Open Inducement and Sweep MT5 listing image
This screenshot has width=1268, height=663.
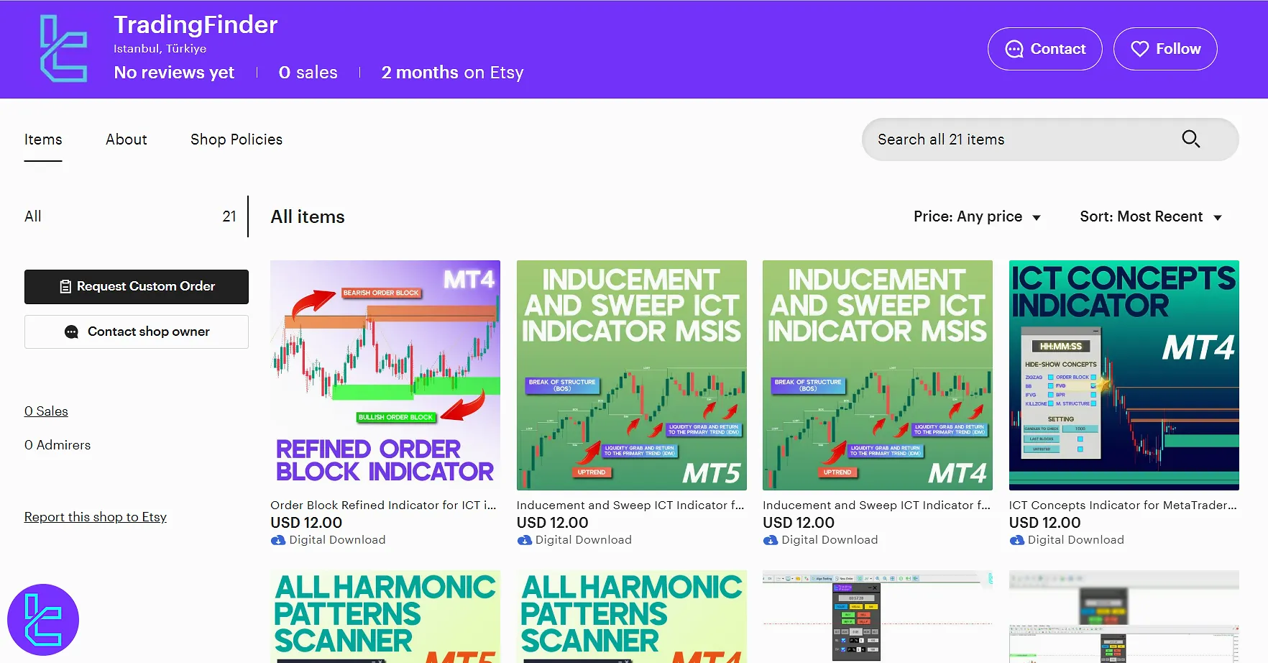coord(631,375)
